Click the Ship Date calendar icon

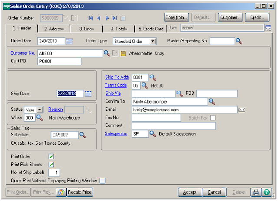click(x=88, y=93)
